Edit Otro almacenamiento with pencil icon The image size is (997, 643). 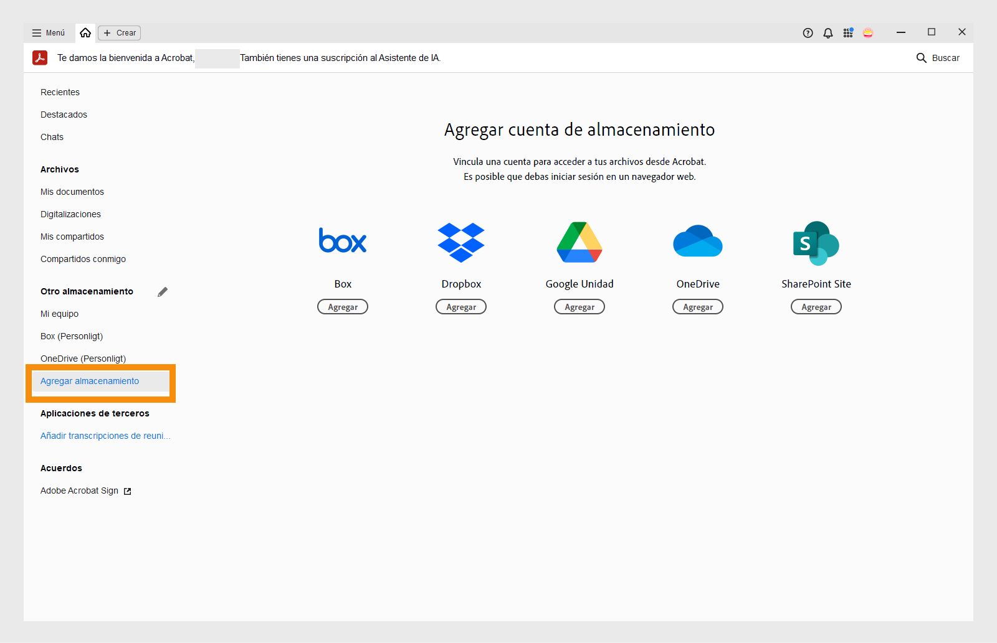tap(163, 291)
